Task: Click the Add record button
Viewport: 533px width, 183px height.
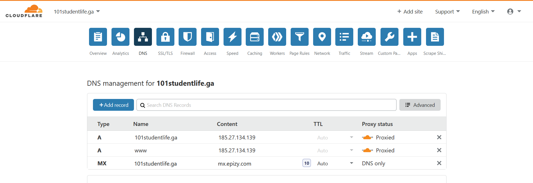Action: 113,105
